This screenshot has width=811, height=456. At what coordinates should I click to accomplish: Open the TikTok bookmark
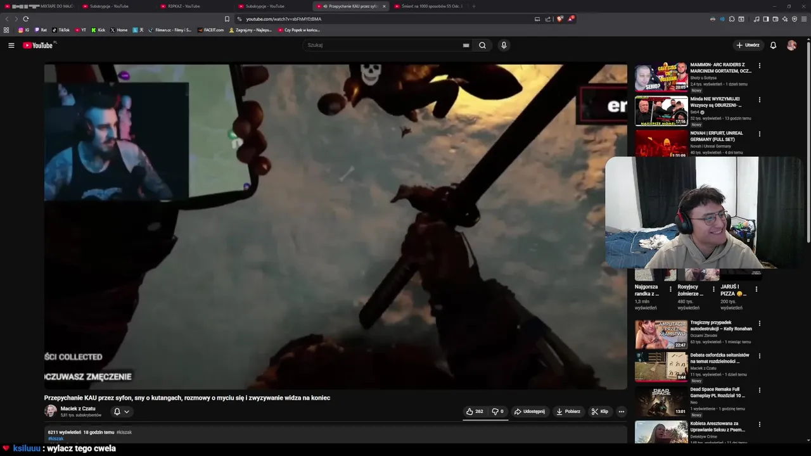61,30
